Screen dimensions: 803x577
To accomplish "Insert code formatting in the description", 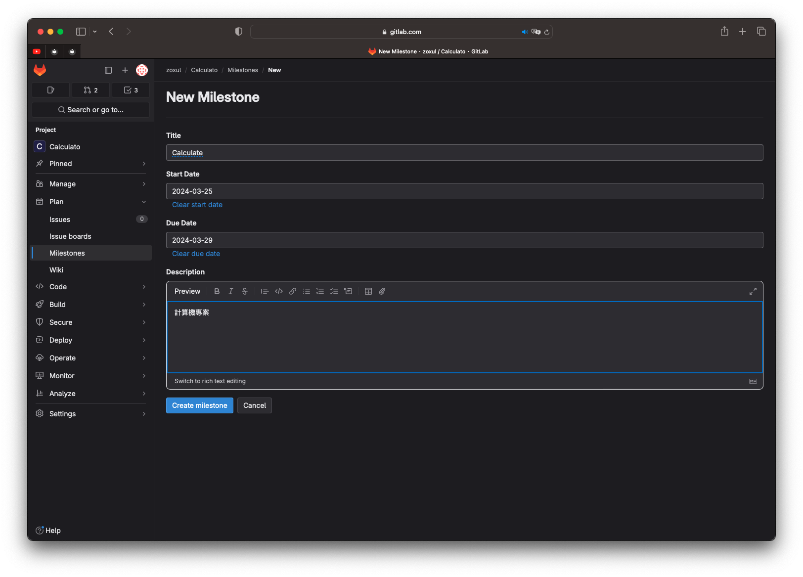I will (279, 291).
